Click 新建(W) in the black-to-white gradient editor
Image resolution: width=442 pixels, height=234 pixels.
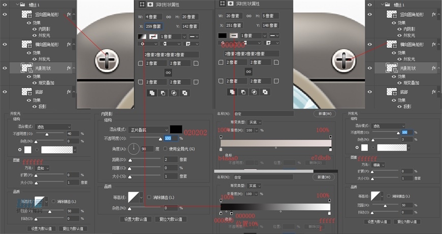[x=324, y=177]
